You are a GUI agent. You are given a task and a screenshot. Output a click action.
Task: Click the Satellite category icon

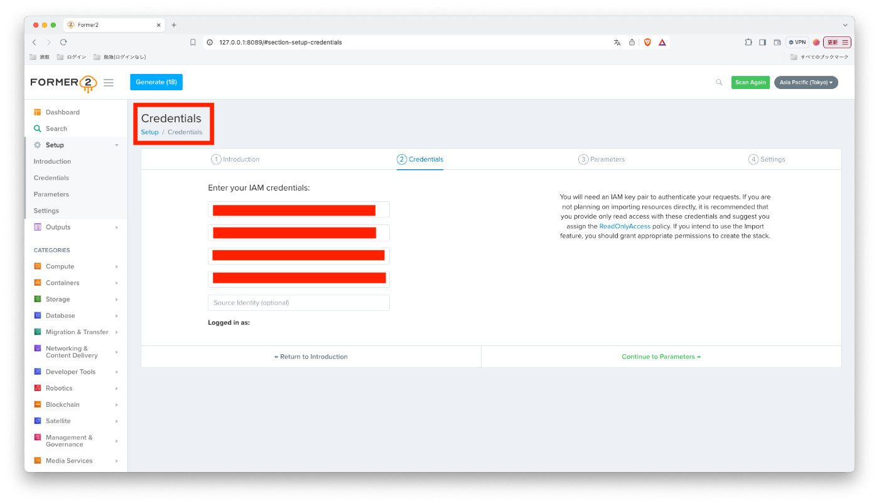pyautogui.click(x=38, y=421)
